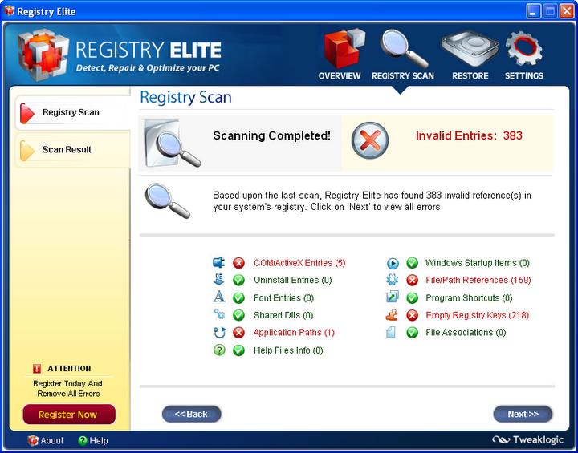Switch to the Registry Scan top tab label
Screen dimensions: 578x453
(x=403, y=76)
